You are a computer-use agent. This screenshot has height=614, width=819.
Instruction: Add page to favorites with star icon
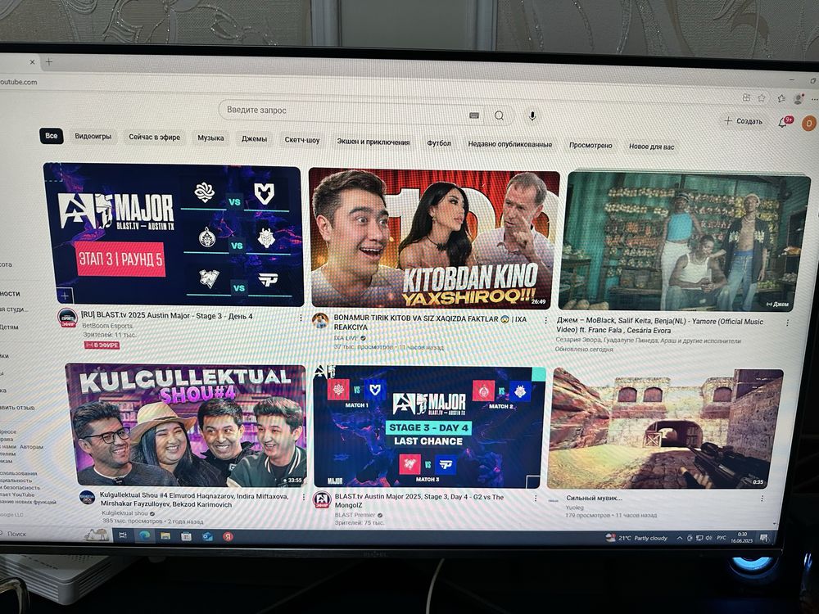coord(762,97)
